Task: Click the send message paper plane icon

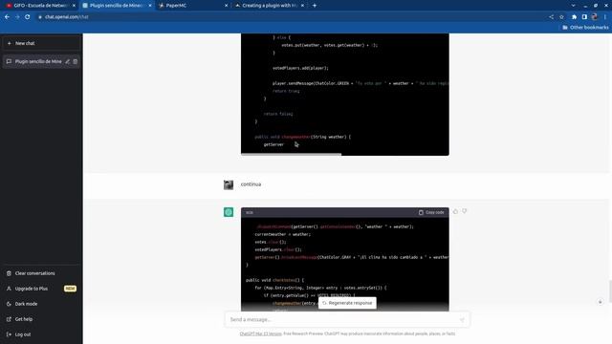Action: (x=462, y=320)
